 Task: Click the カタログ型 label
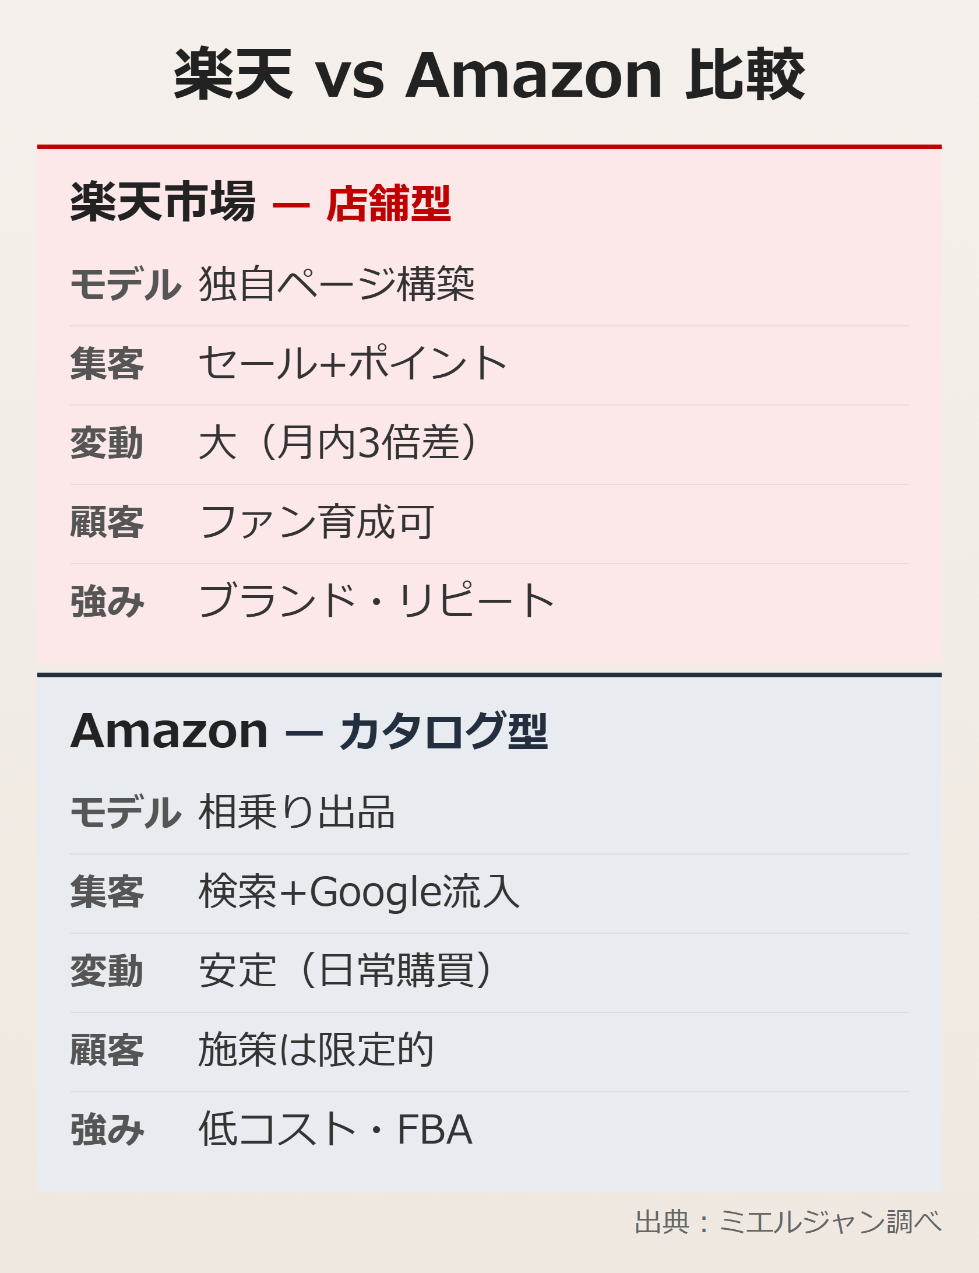(x=443, y=731)
